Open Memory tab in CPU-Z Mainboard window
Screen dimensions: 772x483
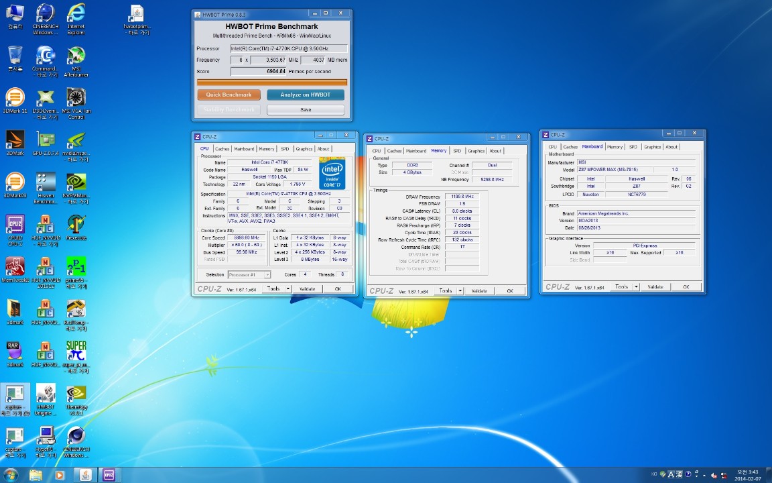(x=615, y=147)
